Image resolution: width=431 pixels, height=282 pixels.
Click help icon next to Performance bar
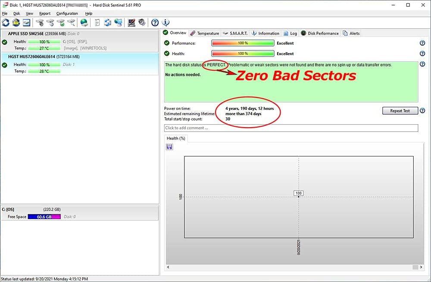pos(422,43)
